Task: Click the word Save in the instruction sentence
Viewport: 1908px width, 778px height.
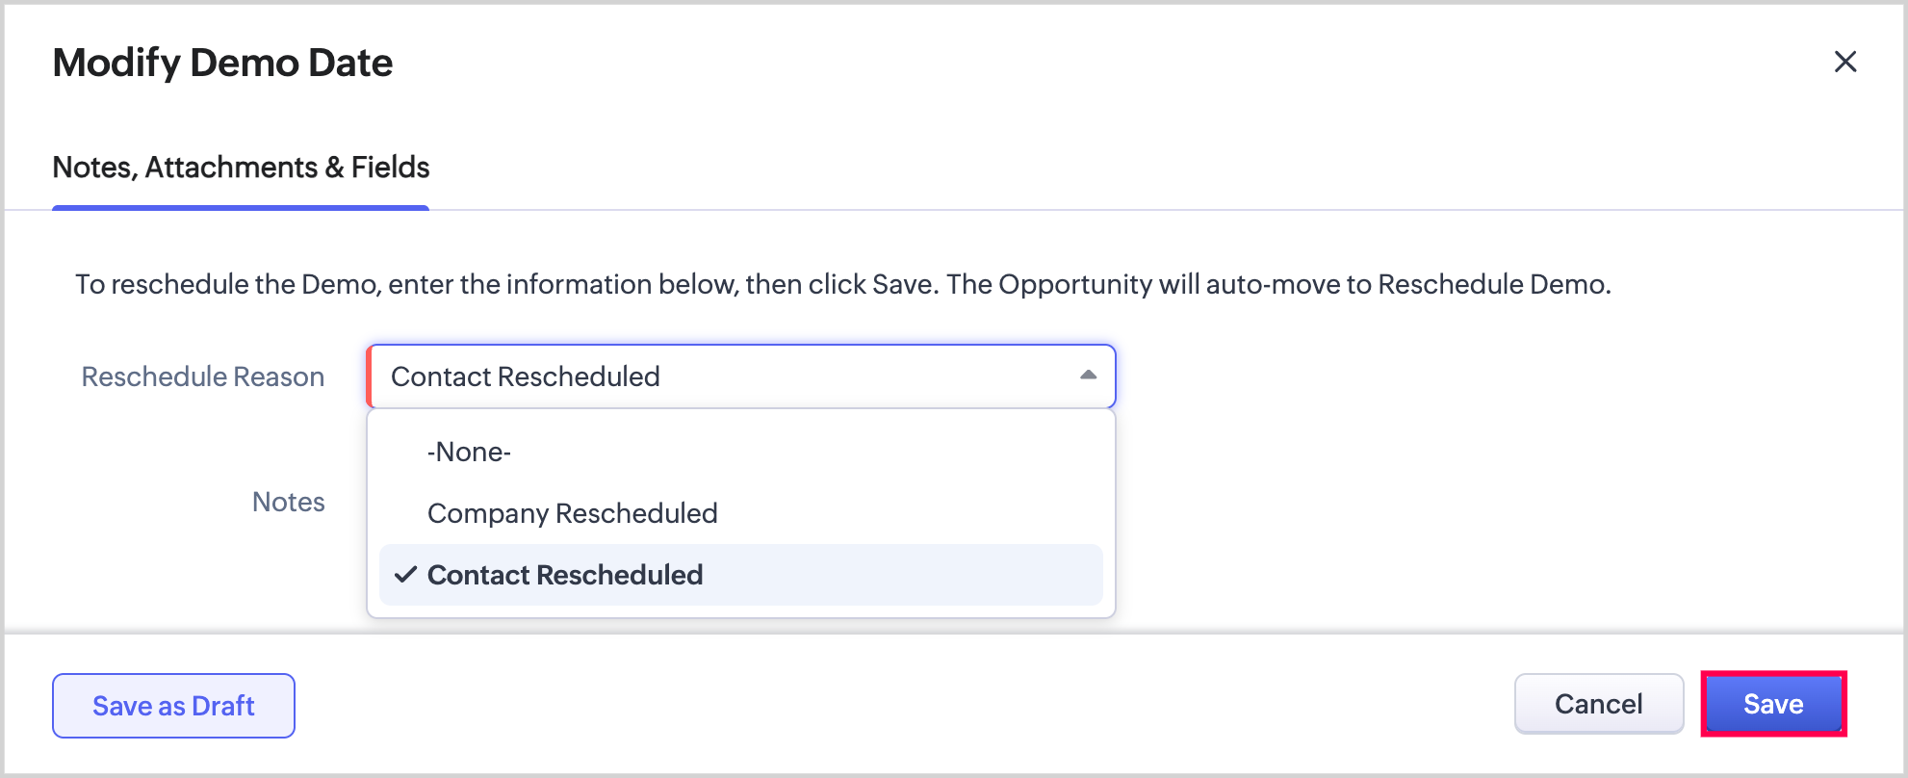Action: coord(902,284)
